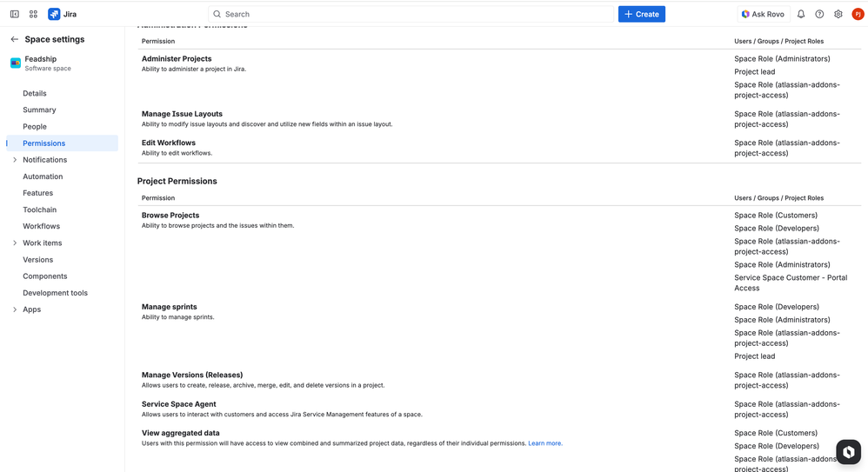Click the Space settings heading
Screen dimensions: 868x472
click(54, 39)
